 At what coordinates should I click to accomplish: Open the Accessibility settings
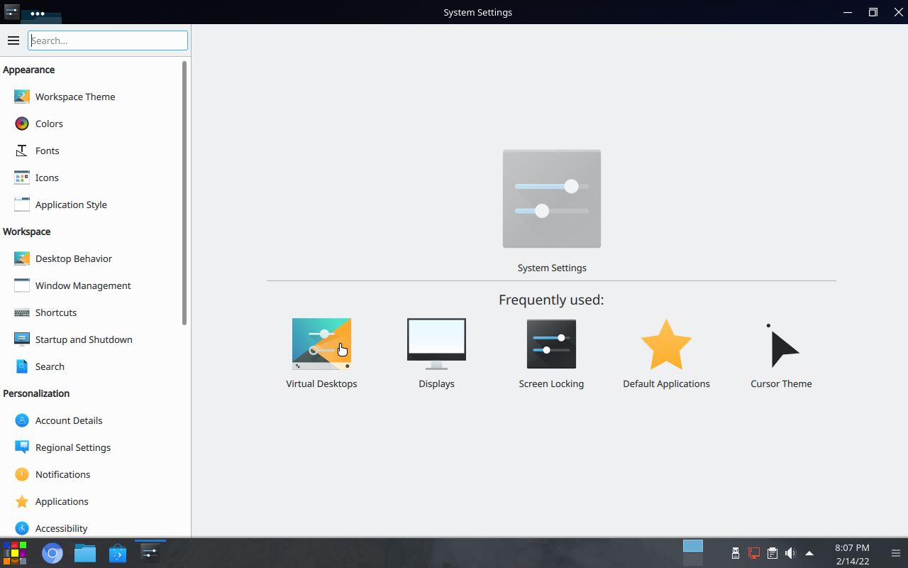95,528
